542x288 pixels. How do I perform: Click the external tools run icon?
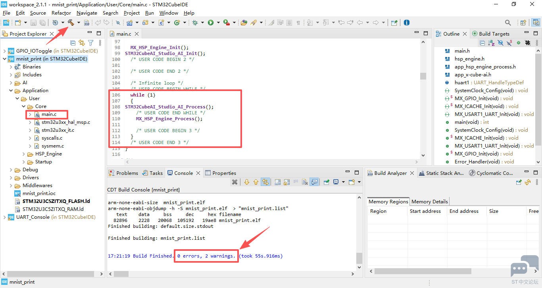click(226, 23)
